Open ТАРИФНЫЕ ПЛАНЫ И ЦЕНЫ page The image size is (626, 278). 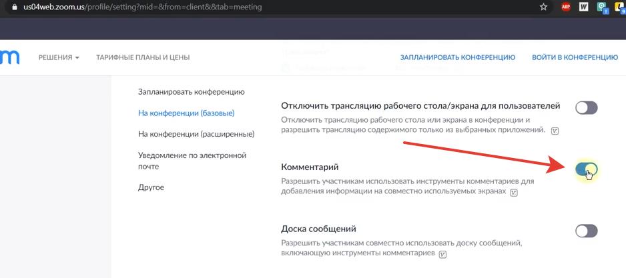[143, 57]
